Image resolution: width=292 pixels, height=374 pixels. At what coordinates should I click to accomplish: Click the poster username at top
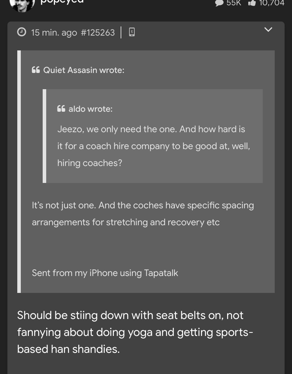coord(62,2)
